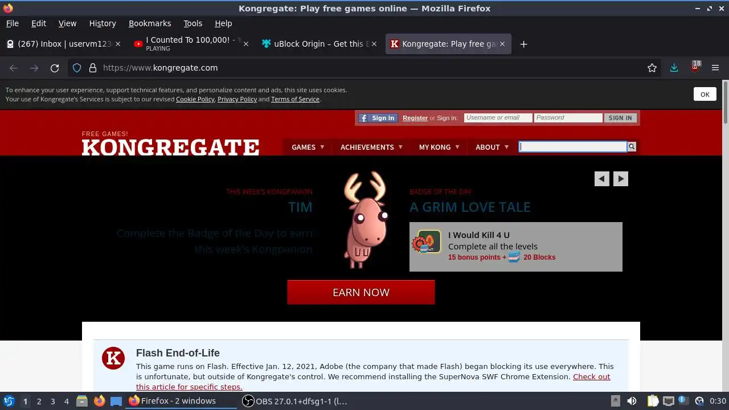The height and width of the screenshot is (410, 729).
Task: Open the uBlock Origin extension icon
Action: click(x=695, y=67)
